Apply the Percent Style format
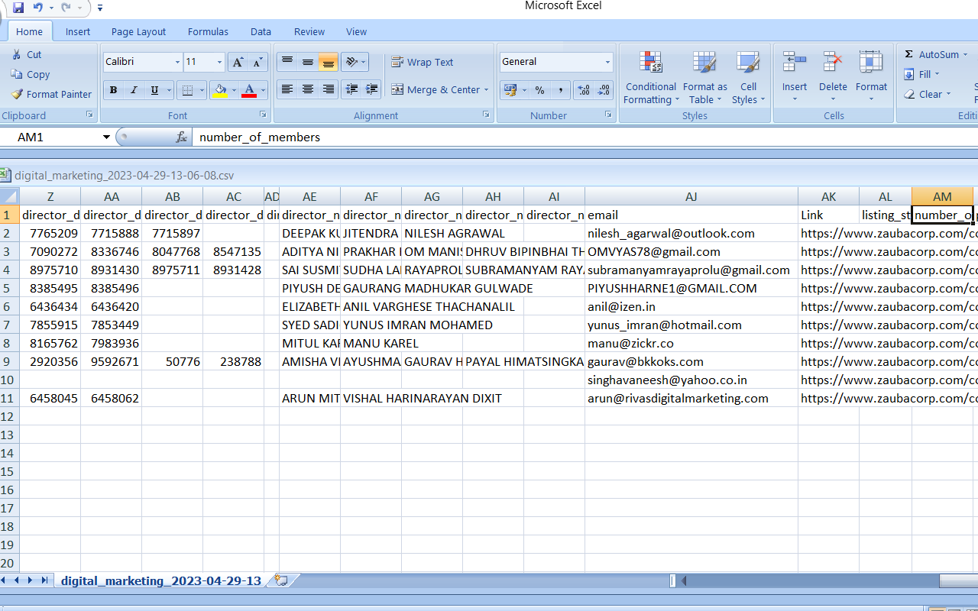 coord(539,90)
